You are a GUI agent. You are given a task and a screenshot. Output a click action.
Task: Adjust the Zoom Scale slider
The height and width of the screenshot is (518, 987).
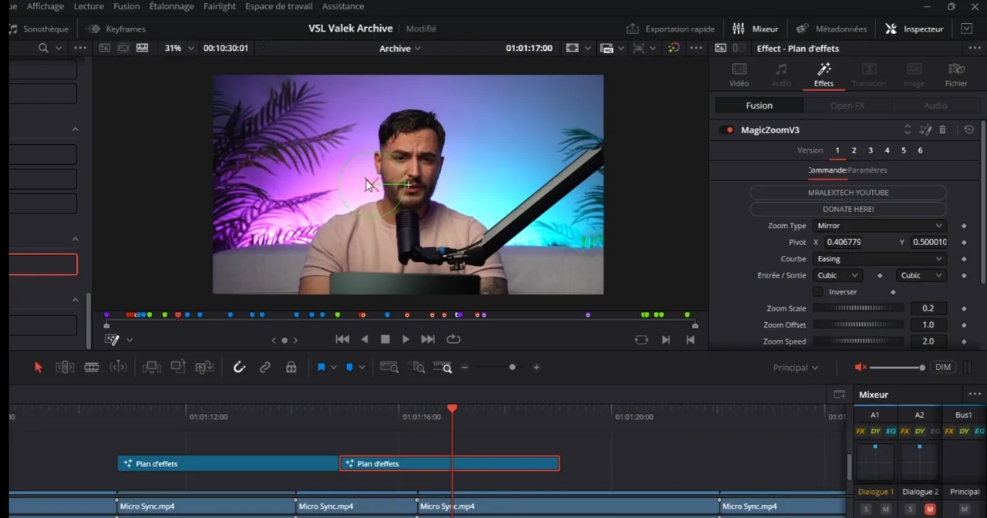tap(858, 308)
